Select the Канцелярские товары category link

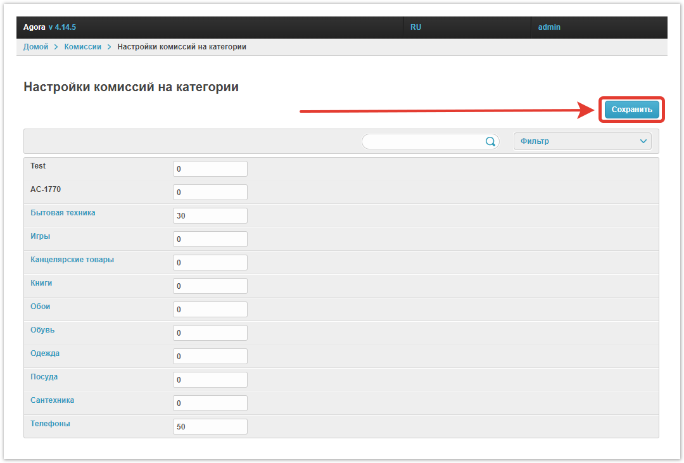click(72, 260)
